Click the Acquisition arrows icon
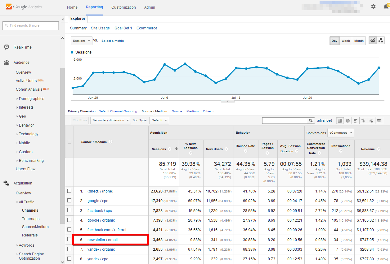Image resolution: width=390 pixels, height=264 pixels. pyautogui.click(x=7, y=183)
